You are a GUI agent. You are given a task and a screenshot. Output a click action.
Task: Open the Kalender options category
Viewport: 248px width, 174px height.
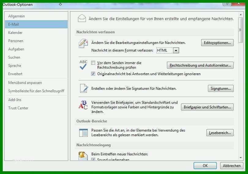coord(36,33)
